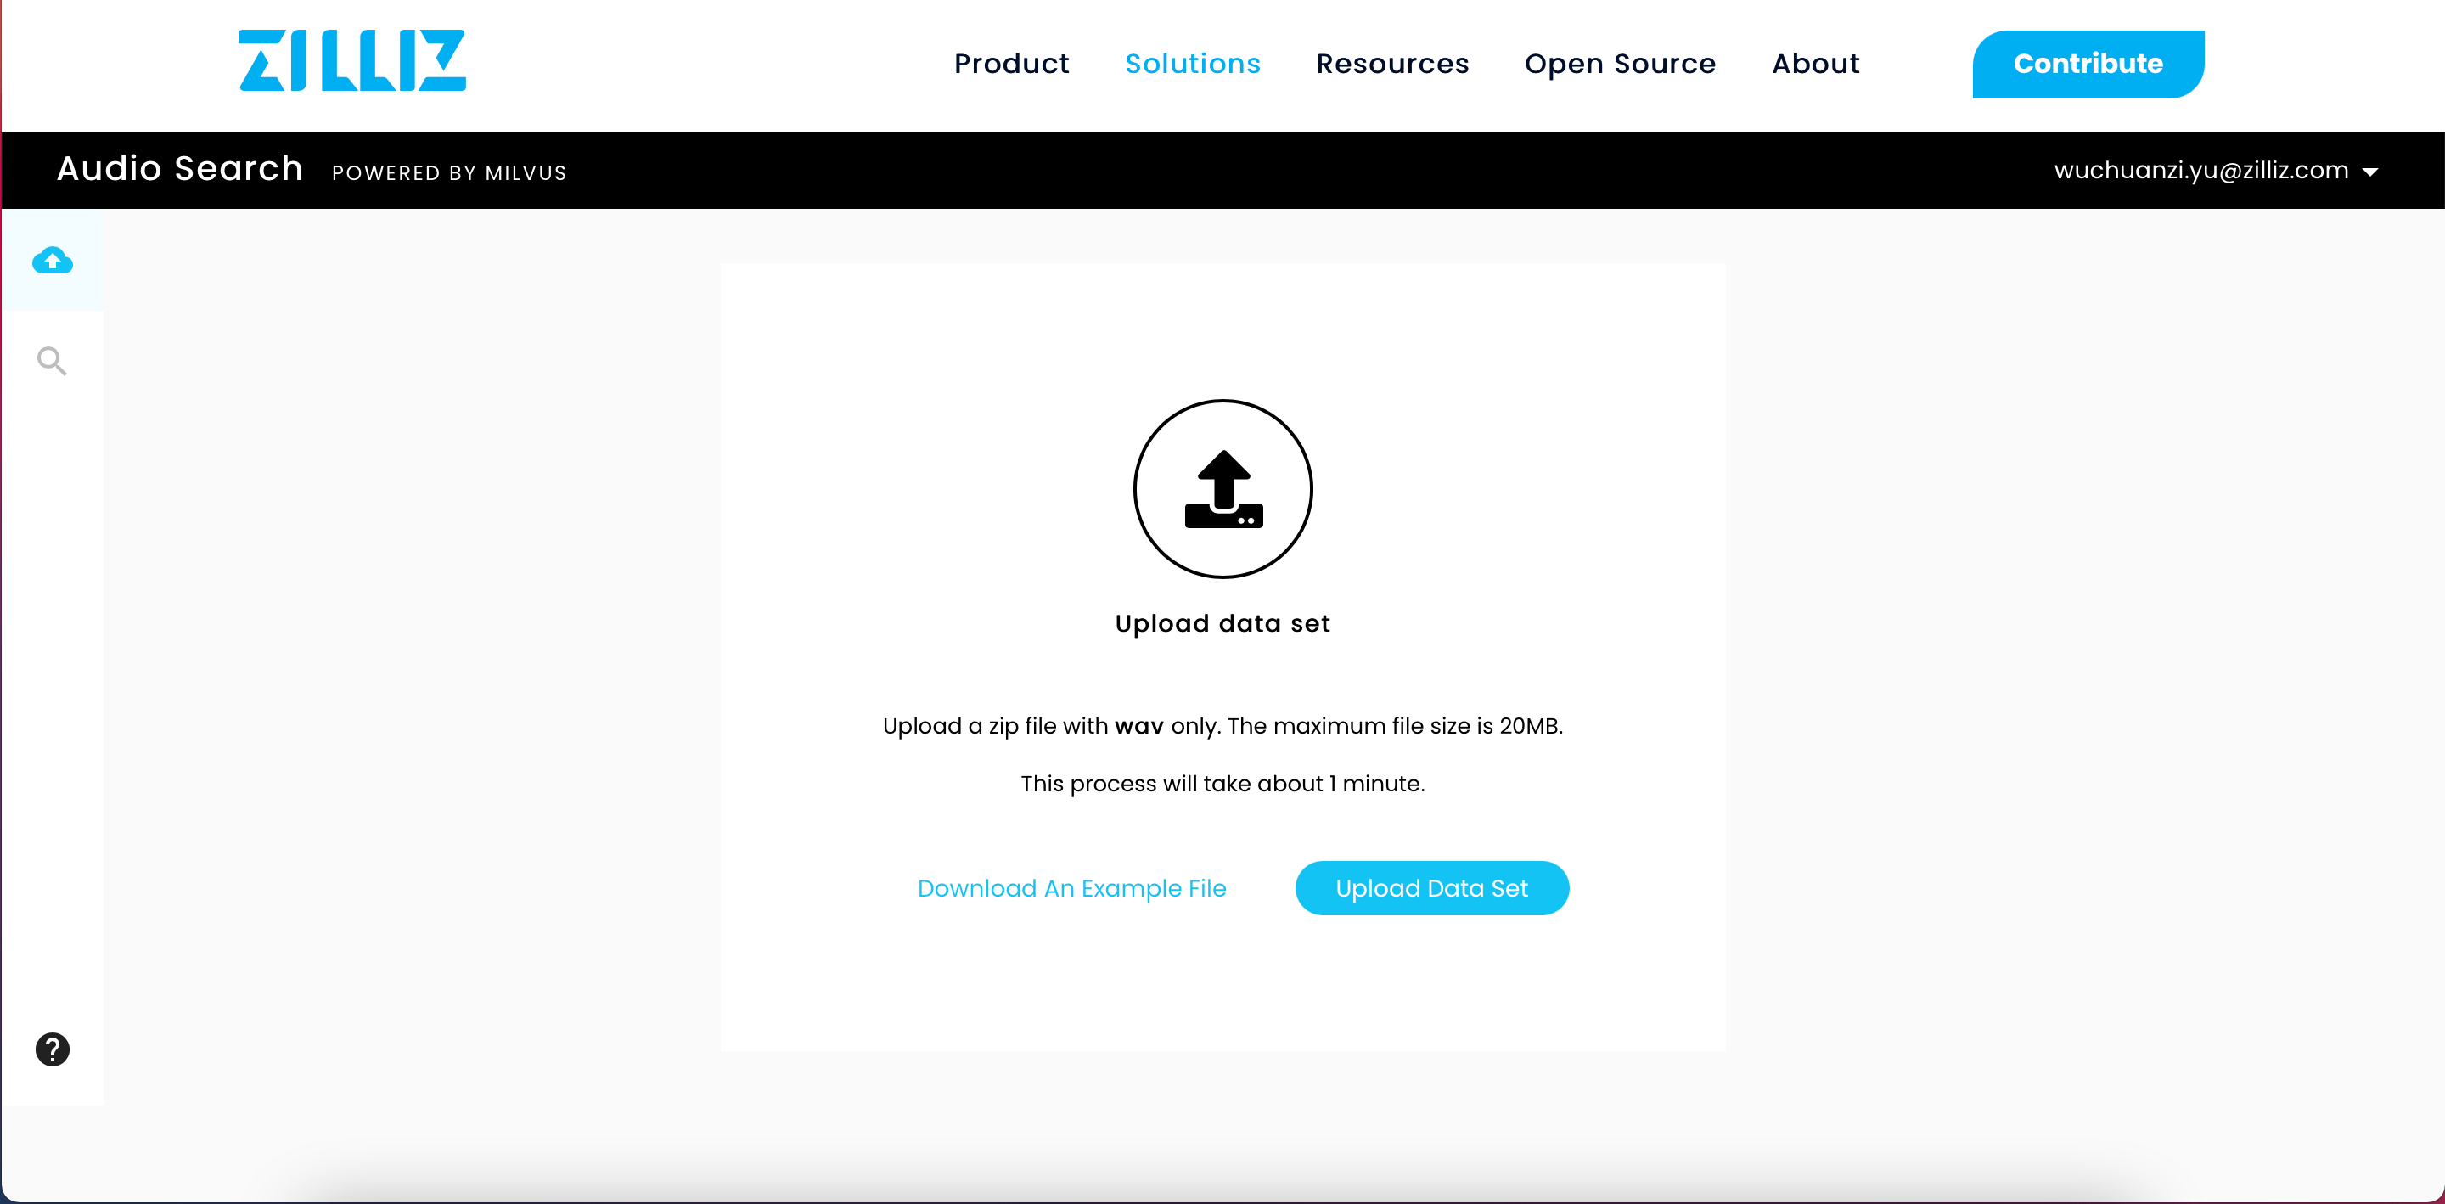Image resolution: width=2445 pixels, height=1204 pixels.
Task: Click the search magnifier icon in sidebar
Action: click(53, 360)
